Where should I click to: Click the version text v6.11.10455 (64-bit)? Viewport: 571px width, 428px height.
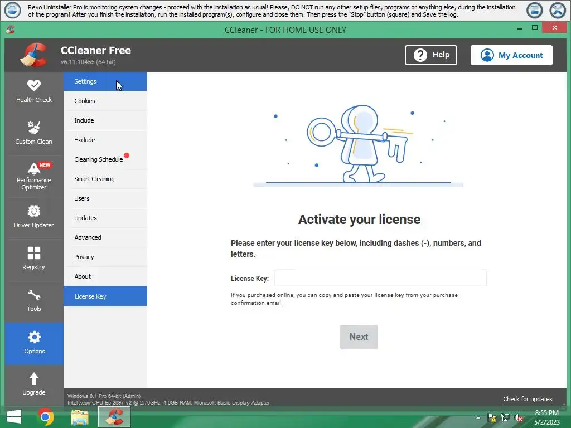coord(88,62)
